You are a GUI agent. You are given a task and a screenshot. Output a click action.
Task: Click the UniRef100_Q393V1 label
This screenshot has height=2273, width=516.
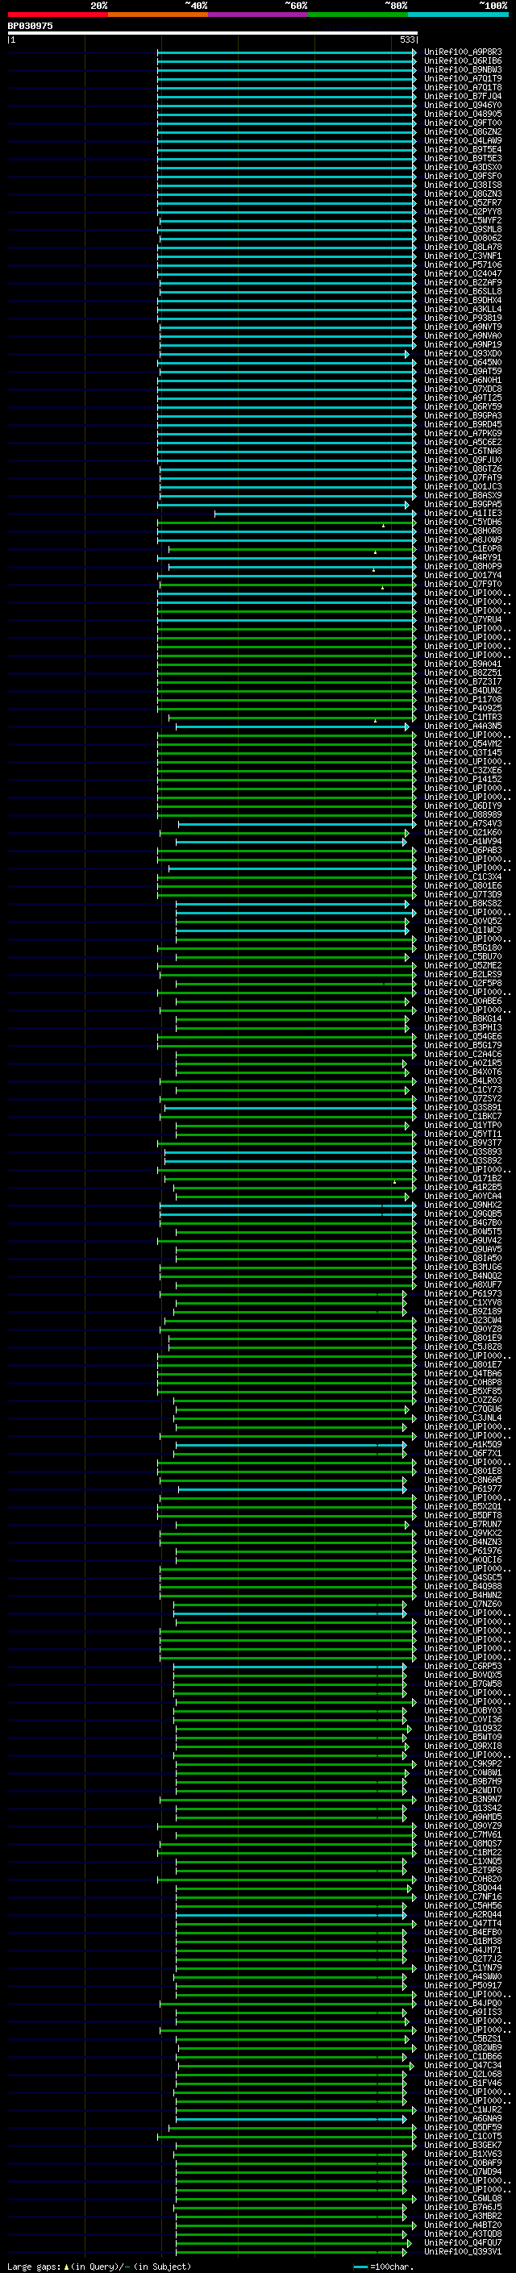(463, 2252)
